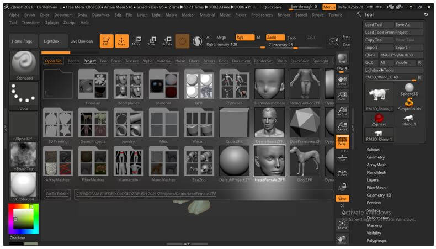Expand the Layers section
The image size is (436, 249).
pos(373,180)
